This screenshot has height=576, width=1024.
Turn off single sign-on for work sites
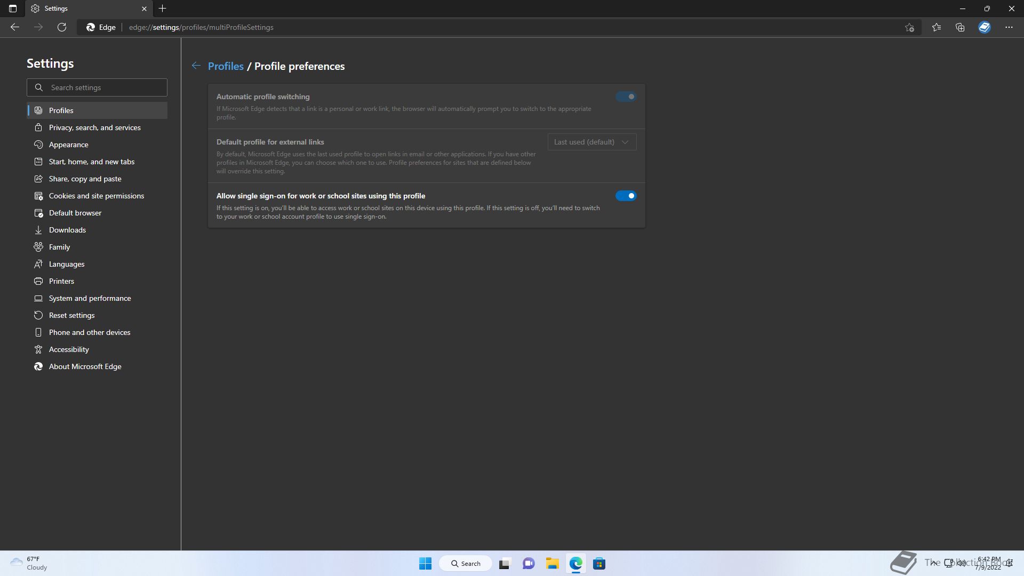[x=626, y=196]
